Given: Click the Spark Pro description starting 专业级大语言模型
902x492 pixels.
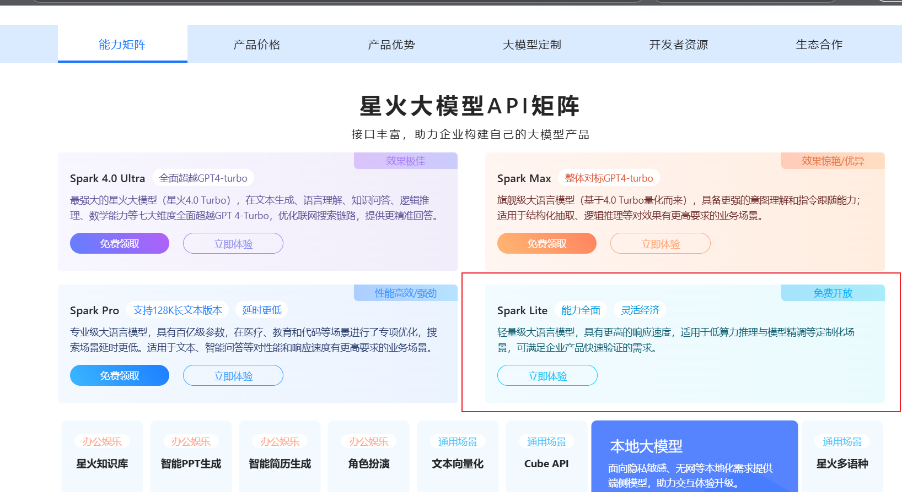Looking at the screenshot, I should [254, 340].
